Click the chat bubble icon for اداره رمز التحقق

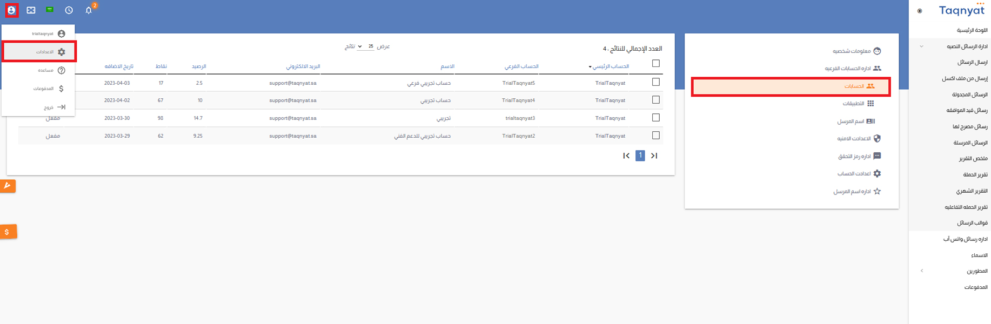877,156
